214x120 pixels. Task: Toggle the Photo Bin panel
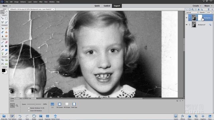click(4, 117)
